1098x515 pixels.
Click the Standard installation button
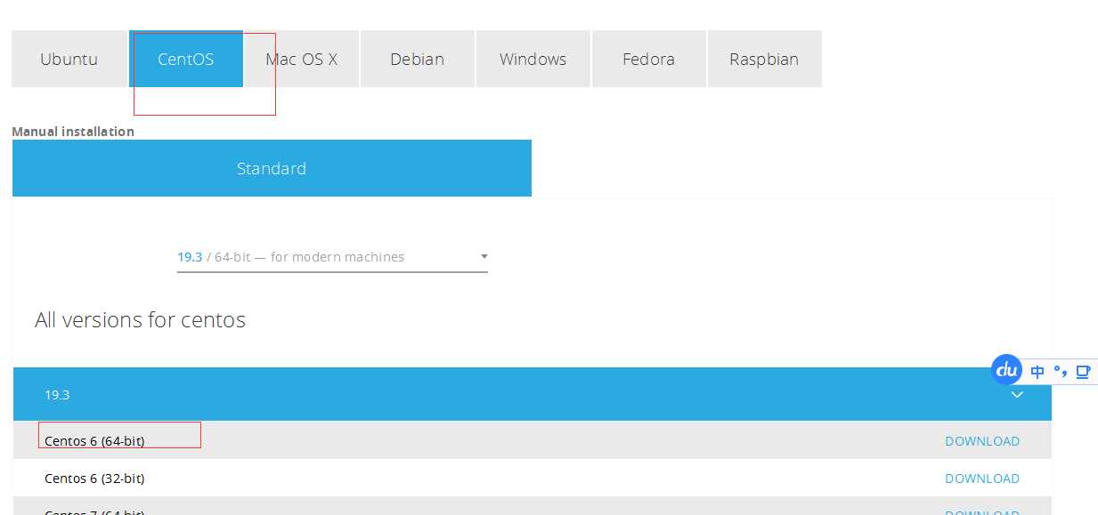(x=272, y=168)
